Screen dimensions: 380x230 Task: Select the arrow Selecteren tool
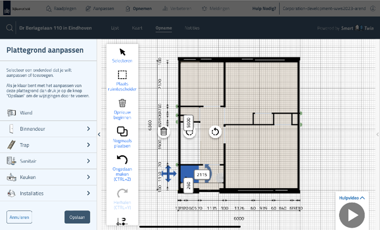(x=122, y=52)
